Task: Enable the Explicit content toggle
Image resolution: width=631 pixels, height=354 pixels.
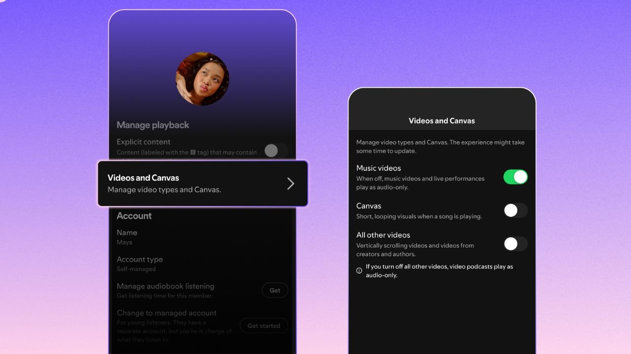Action: click(276, 150)
